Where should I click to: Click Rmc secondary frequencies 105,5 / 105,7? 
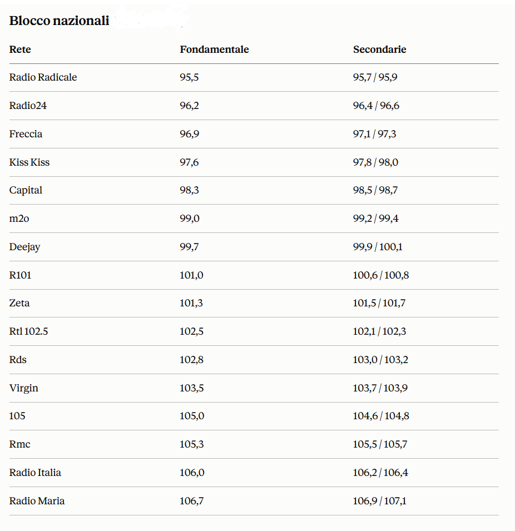380,444
